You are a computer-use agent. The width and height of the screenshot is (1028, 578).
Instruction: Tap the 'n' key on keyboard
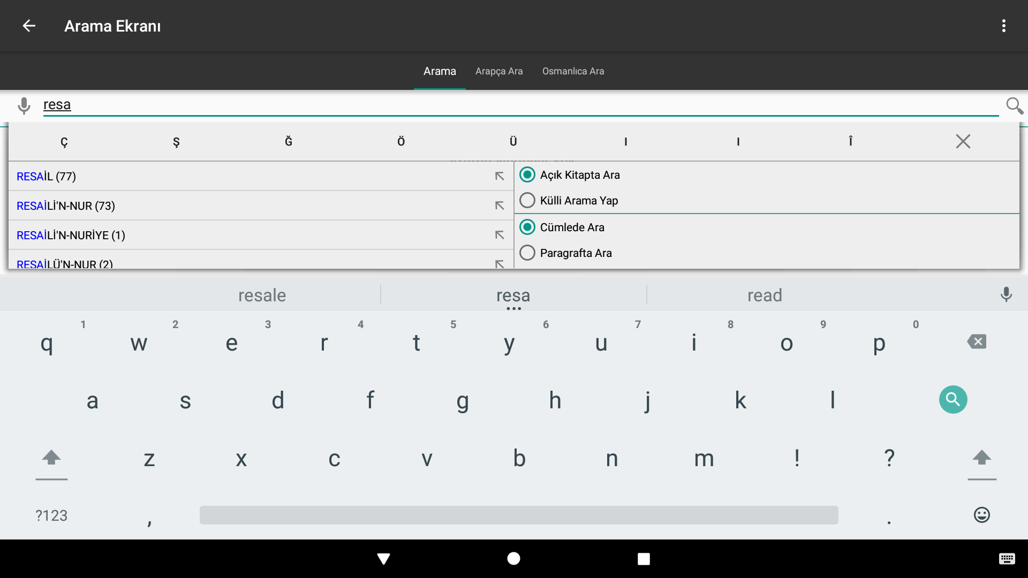click(611, 458)
